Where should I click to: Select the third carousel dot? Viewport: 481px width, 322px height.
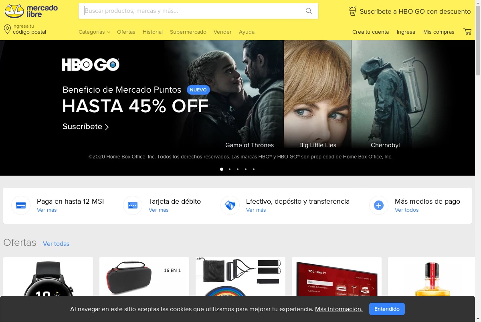pyautogui.click(x=238, y=169)
